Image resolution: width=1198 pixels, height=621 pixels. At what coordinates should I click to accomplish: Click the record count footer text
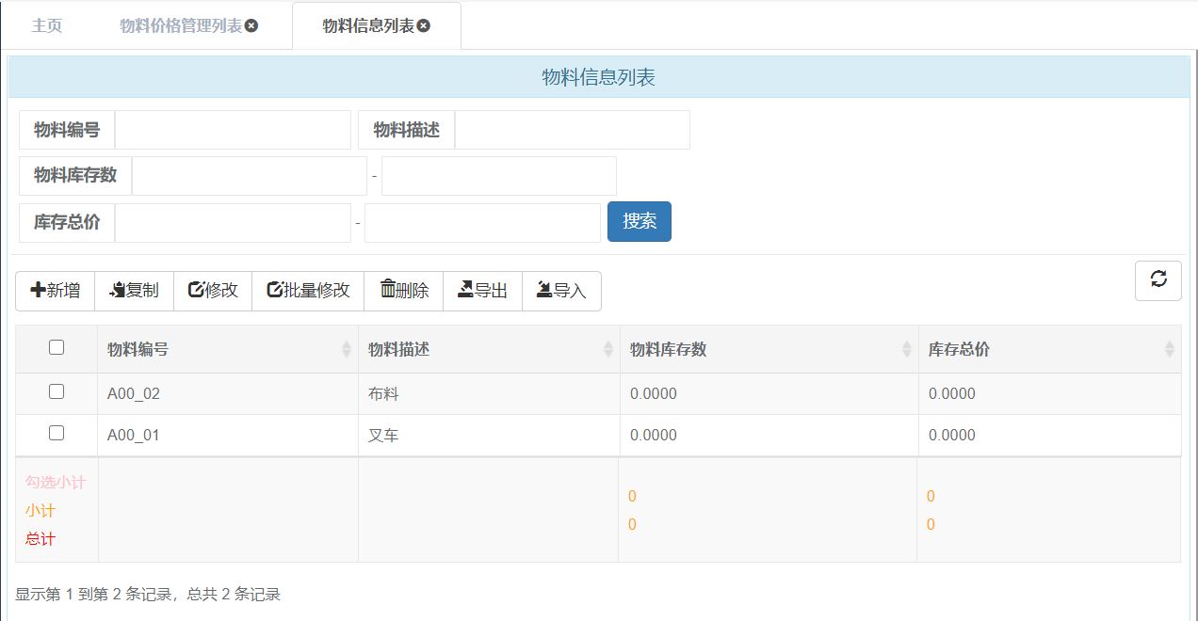(x=148, y=594)
